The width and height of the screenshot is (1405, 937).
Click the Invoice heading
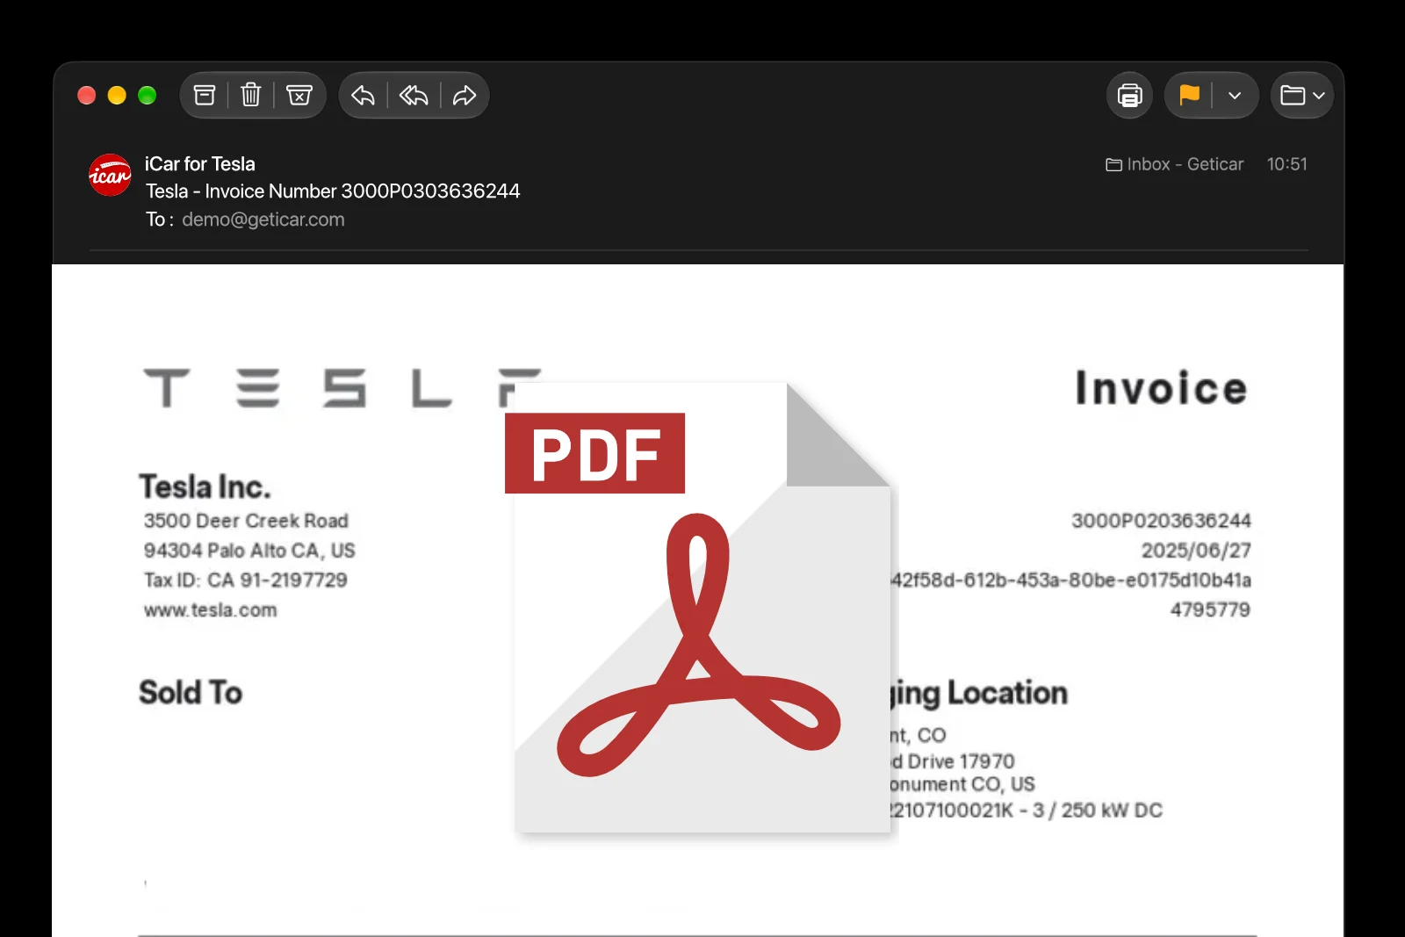[x=1162, y=388]
